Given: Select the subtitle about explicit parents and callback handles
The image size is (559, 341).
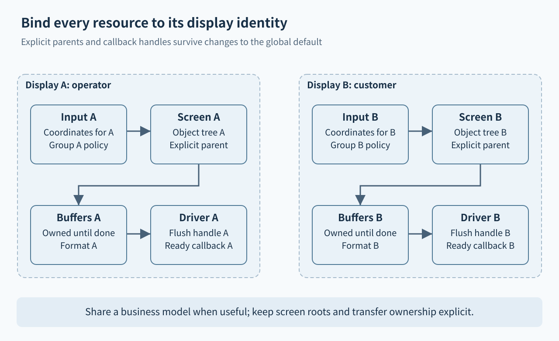Looking at the screenshot, I should point(172,42).
